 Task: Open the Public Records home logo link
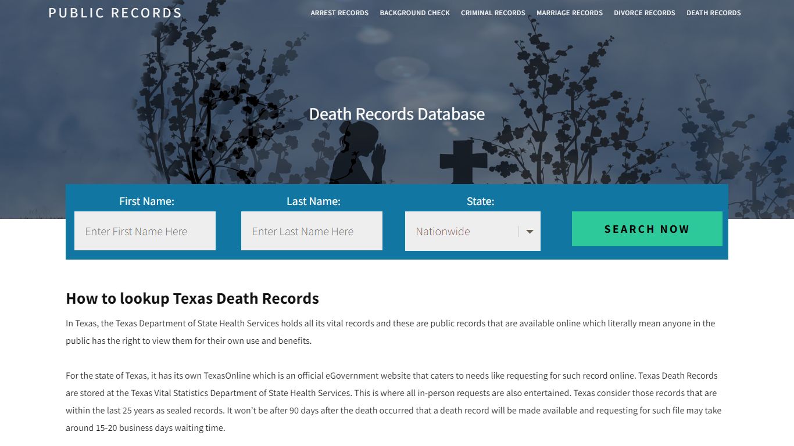click(115, 13)
